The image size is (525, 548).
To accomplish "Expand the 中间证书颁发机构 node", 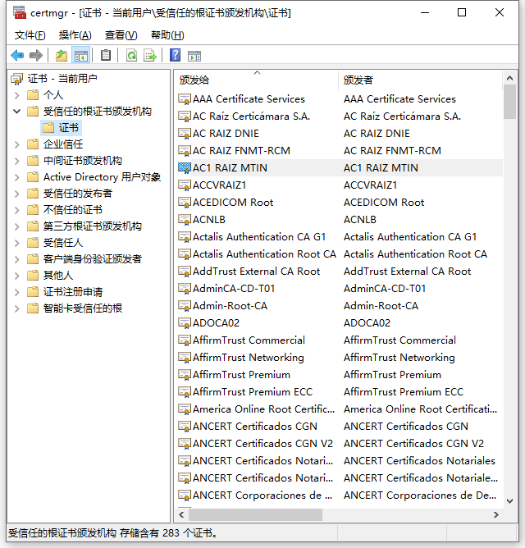I will pos(16,161).
